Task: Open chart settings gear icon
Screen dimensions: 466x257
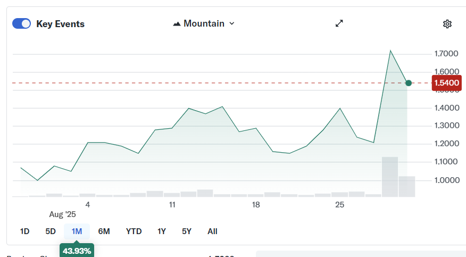Action: click(x=447, y=24)
